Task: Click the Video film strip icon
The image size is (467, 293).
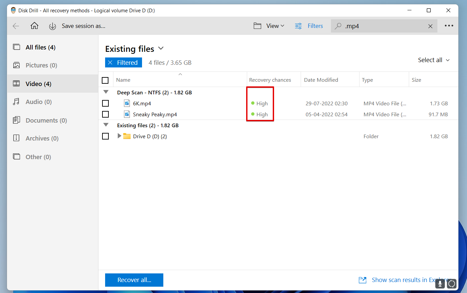Action: 17,84
